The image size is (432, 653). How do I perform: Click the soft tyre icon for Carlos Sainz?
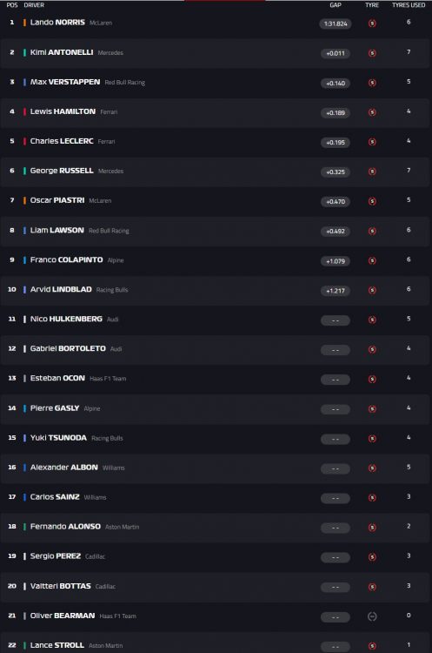tap(372, 498)
